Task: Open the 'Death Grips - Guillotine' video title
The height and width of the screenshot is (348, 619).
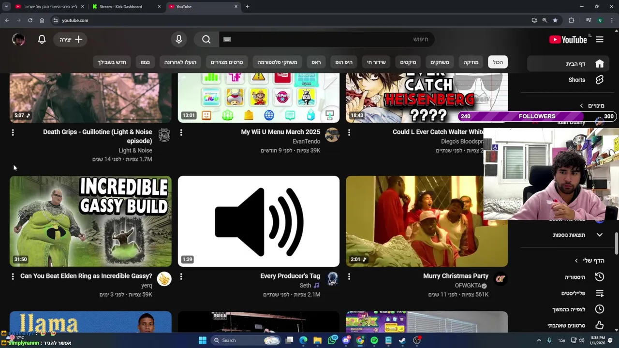Action: pos(97,136)
